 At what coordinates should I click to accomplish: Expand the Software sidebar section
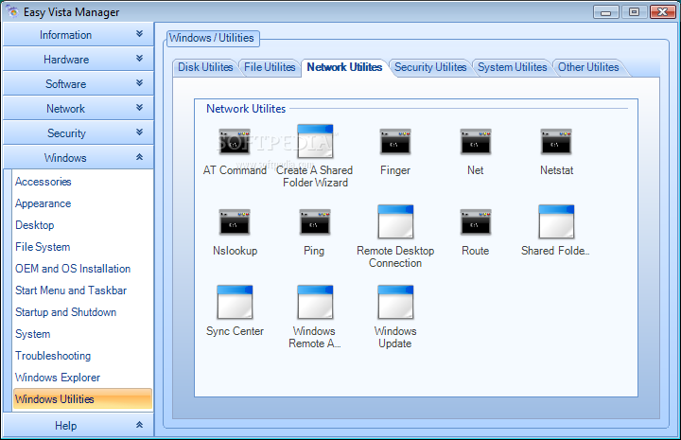pyautogui.click(x=79, y=84)
